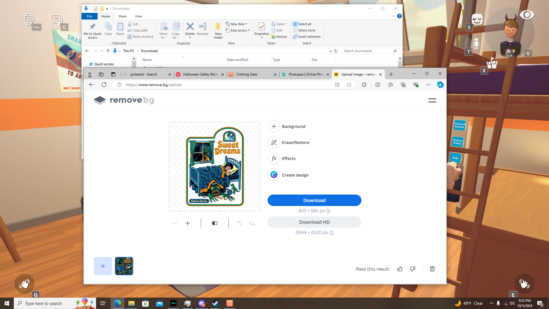Switch to Photopea browser tab
549x309 pixels.
click(x=305, y=74)
